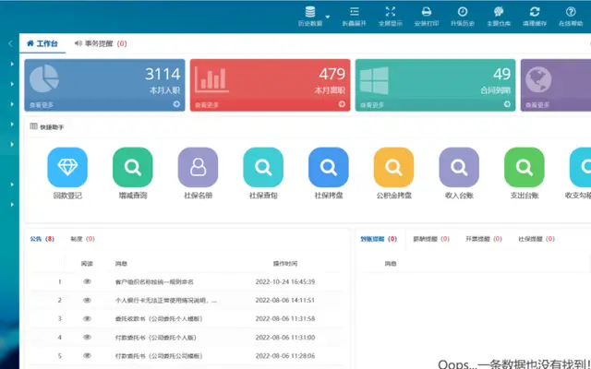The width and height of the screenshot is (591, 369).
Task: Open the 支出台账 green shortcut icon
Action: (525, 167)
